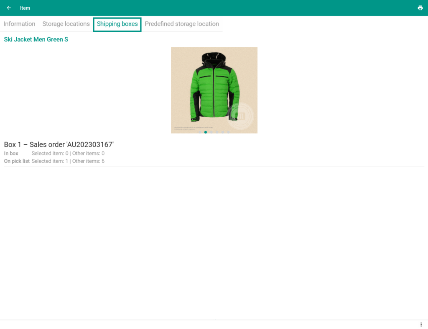Select the Shipping boxes tab
This screenshot has width=428, height=329.
[117, 24]
